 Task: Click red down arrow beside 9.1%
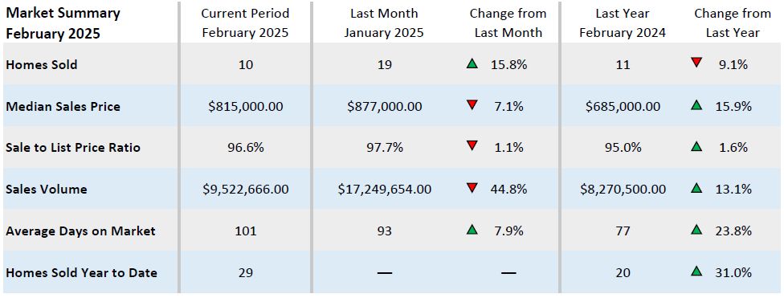point(696,63)
